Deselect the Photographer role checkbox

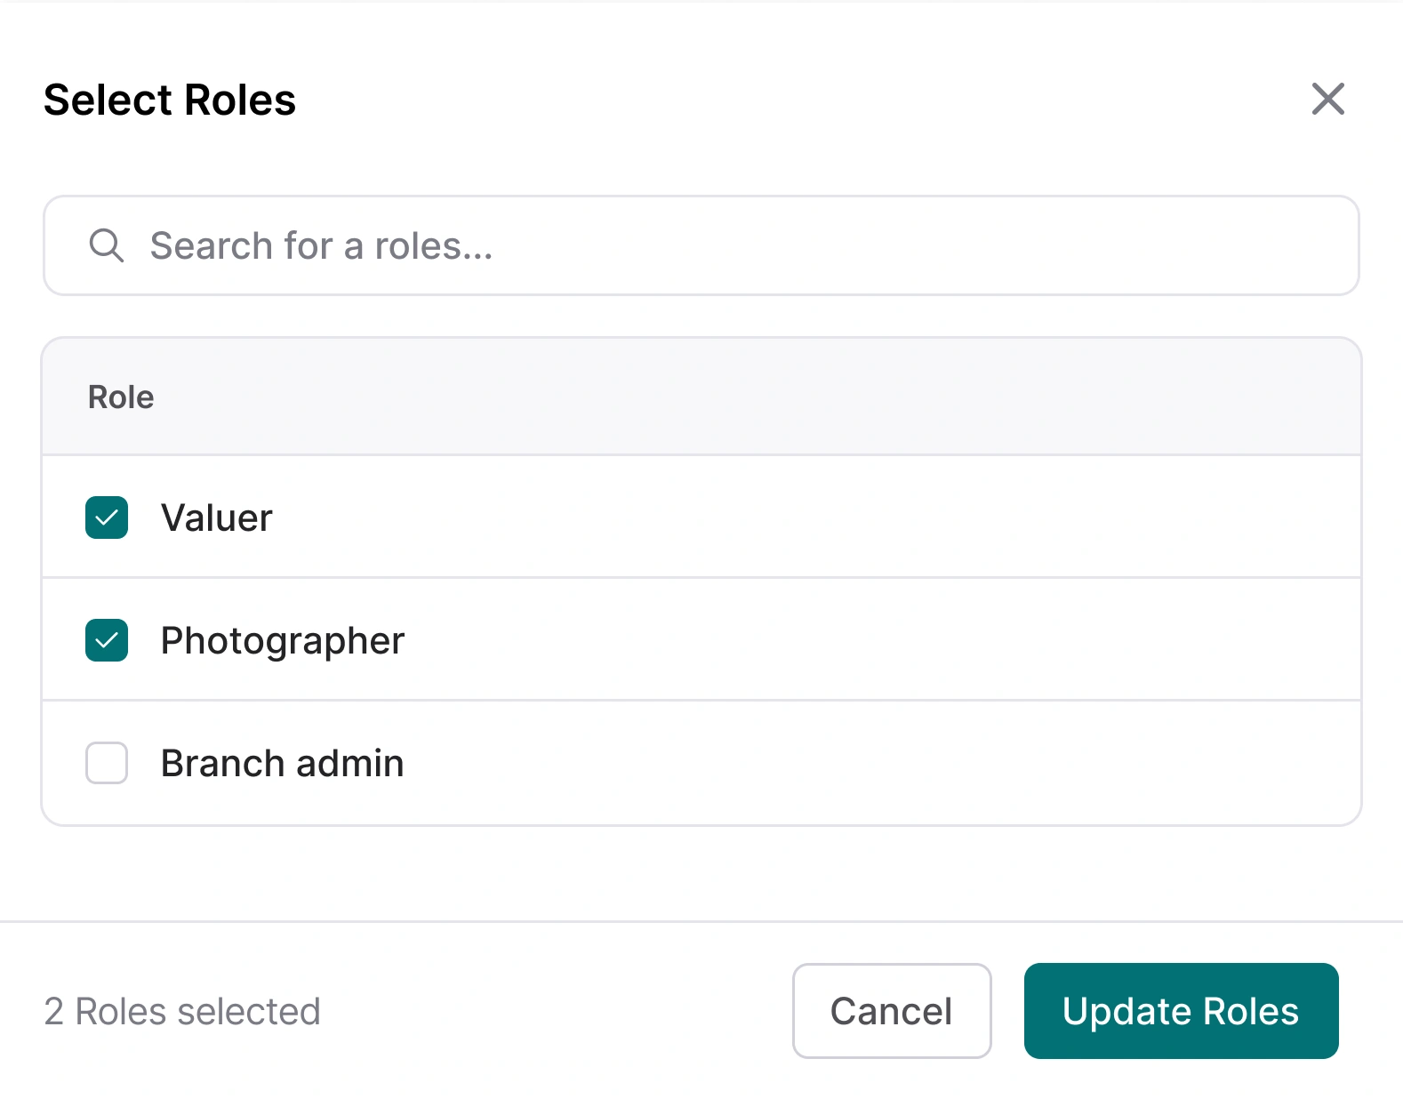click(x=107, y=640)
